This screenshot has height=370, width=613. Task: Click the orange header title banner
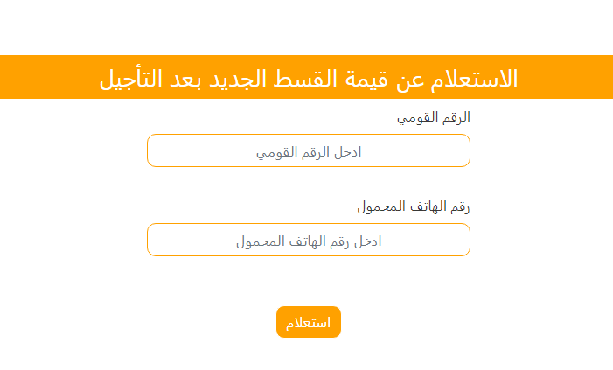(x=306, y=77)
